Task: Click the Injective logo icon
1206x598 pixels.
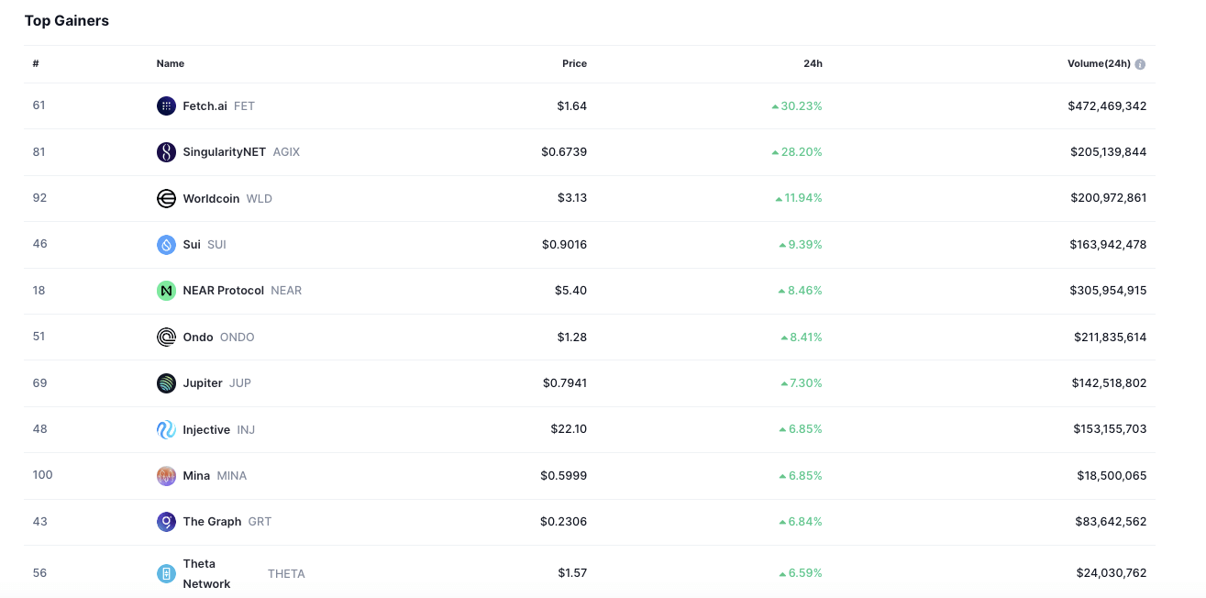Action: point(166,429)
